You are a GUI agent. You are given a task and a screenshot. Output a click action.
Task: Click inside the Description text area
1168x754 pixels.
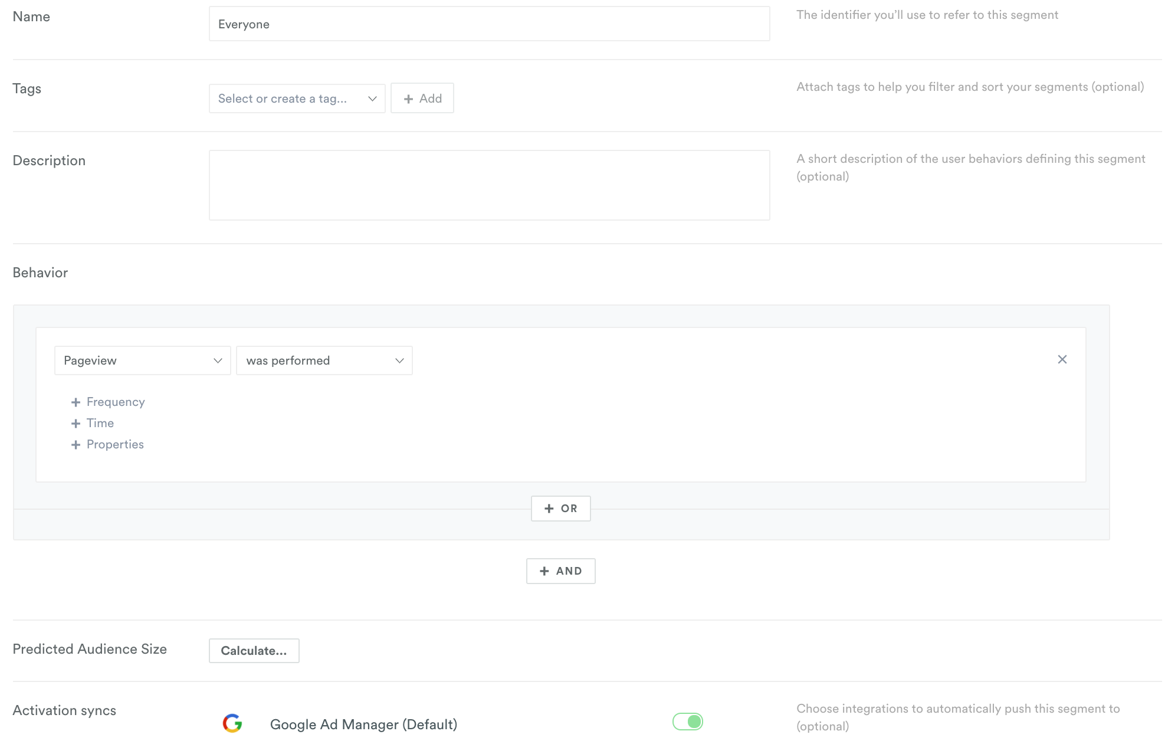click(489, 185)
